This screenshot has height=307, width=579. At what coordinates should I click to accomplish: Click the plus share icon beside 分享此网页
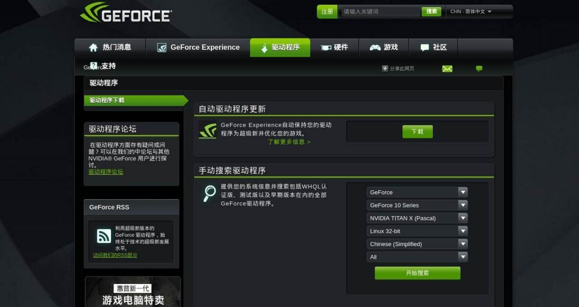(385, 68)
